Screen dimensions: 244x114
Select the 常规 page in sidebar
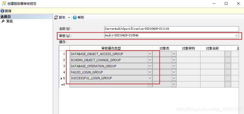point(10,21)
